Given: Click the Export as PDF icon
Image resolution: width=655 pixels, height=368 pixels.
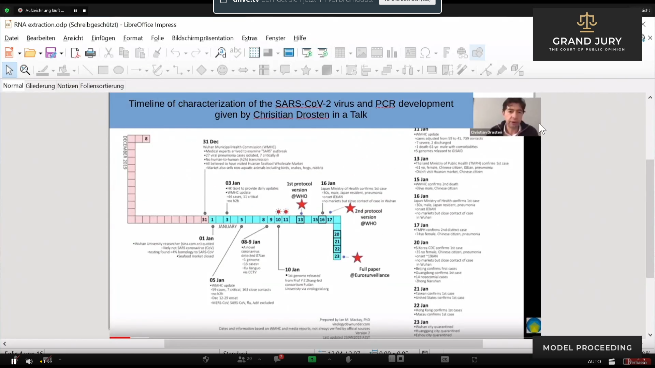Looking at the screenshot, I should [x=75, y=53].
